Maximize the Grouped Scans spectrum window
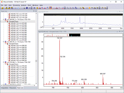The height and width of the screenshot is (93, 124). pyautogui.click(x=120, y=32)
